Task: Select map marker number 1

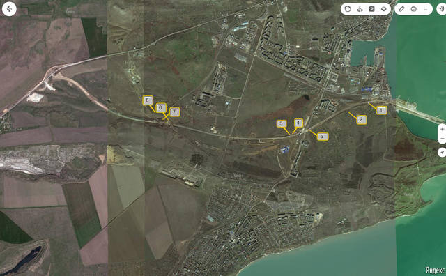Action: click(x=381, y=110)
